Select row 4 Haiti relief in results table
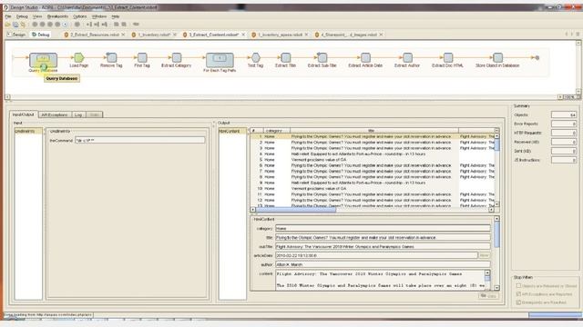This screenshot has height=327, width=583. [x=373, y=154]
